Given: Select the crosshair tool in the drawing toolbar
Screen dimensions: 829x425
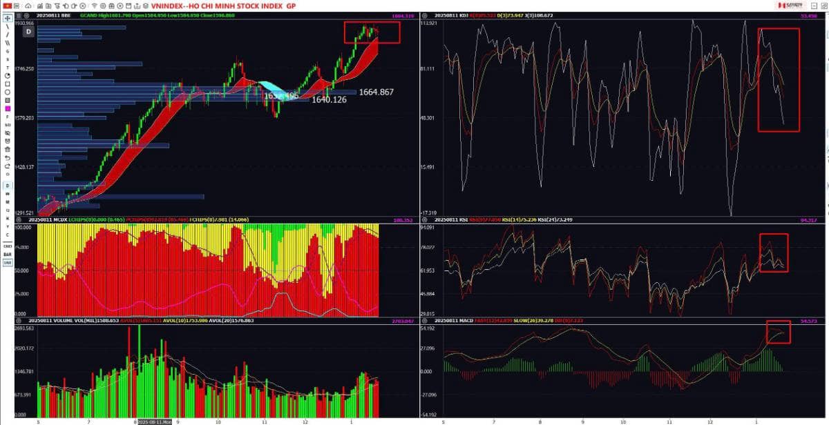Looking at the screenshot, I should click(7, 17).
